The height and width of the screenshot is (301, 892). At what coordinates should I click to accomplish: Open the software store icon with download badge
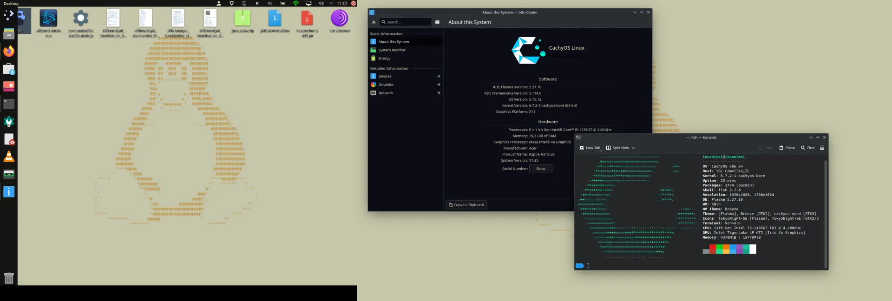tap(9, 69)
